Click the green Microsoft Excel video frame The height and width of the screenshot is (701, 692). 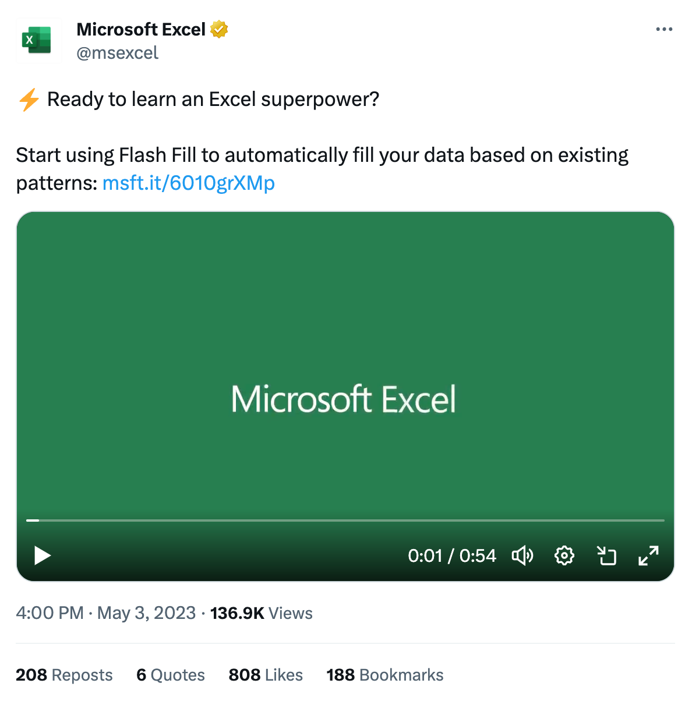click(345, 361)
